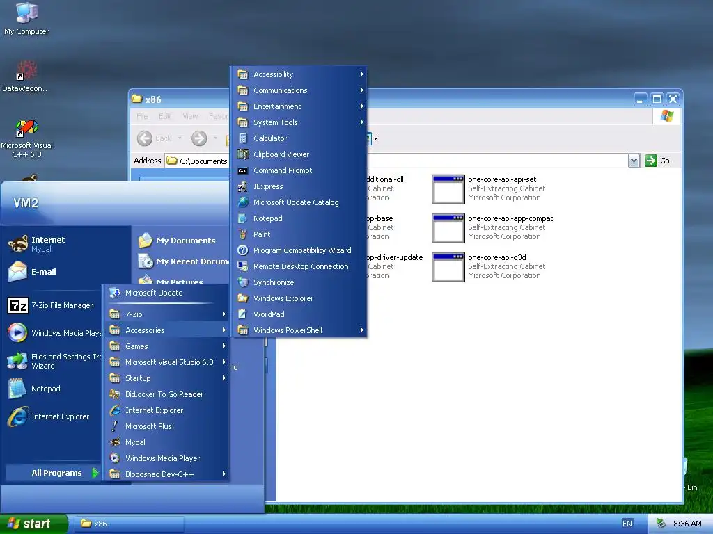Click Go button in x86 window
The width and height of the screenshot is (713, 534).
(657, 161)
